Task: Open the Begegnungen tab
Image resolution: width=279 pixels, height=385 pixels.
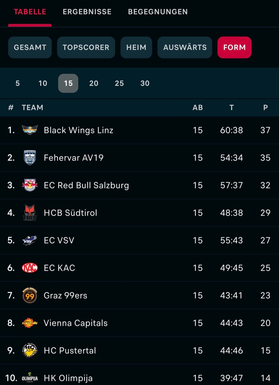Action: coord(158,12)
